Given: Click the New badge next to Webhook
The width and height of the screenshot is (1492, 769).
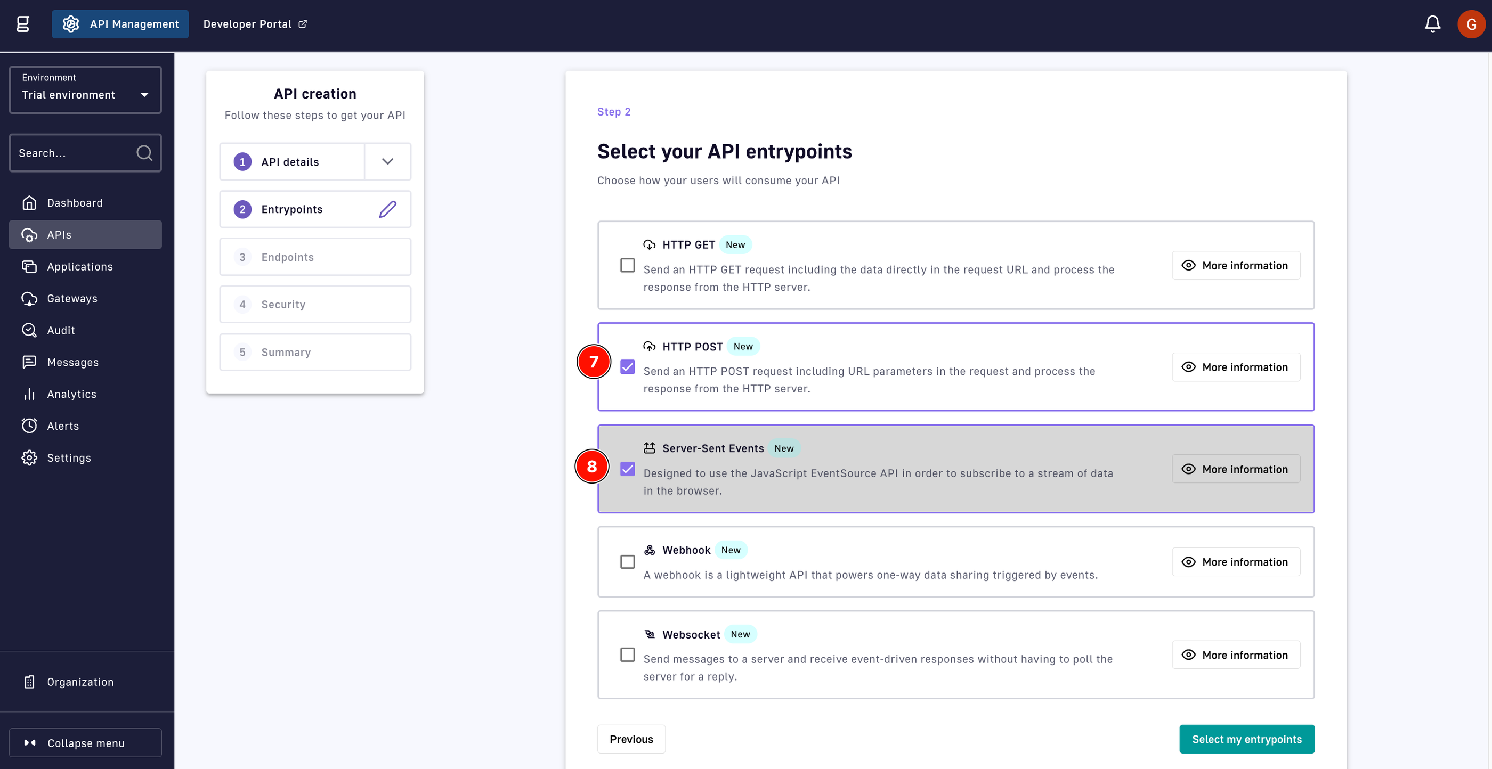Looking at the screenshot, I should point(731,550).
